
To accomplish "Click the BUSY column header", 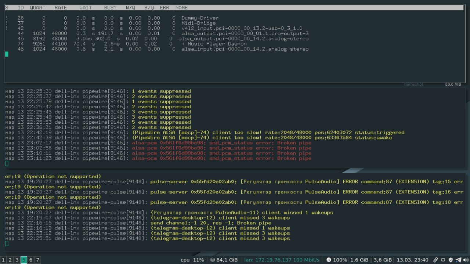I will [x=110, y=8].
